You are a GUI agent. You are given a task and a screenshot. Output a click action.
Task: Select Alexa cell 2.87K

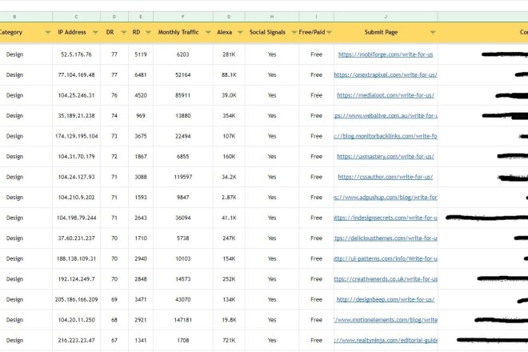[229, 198]
